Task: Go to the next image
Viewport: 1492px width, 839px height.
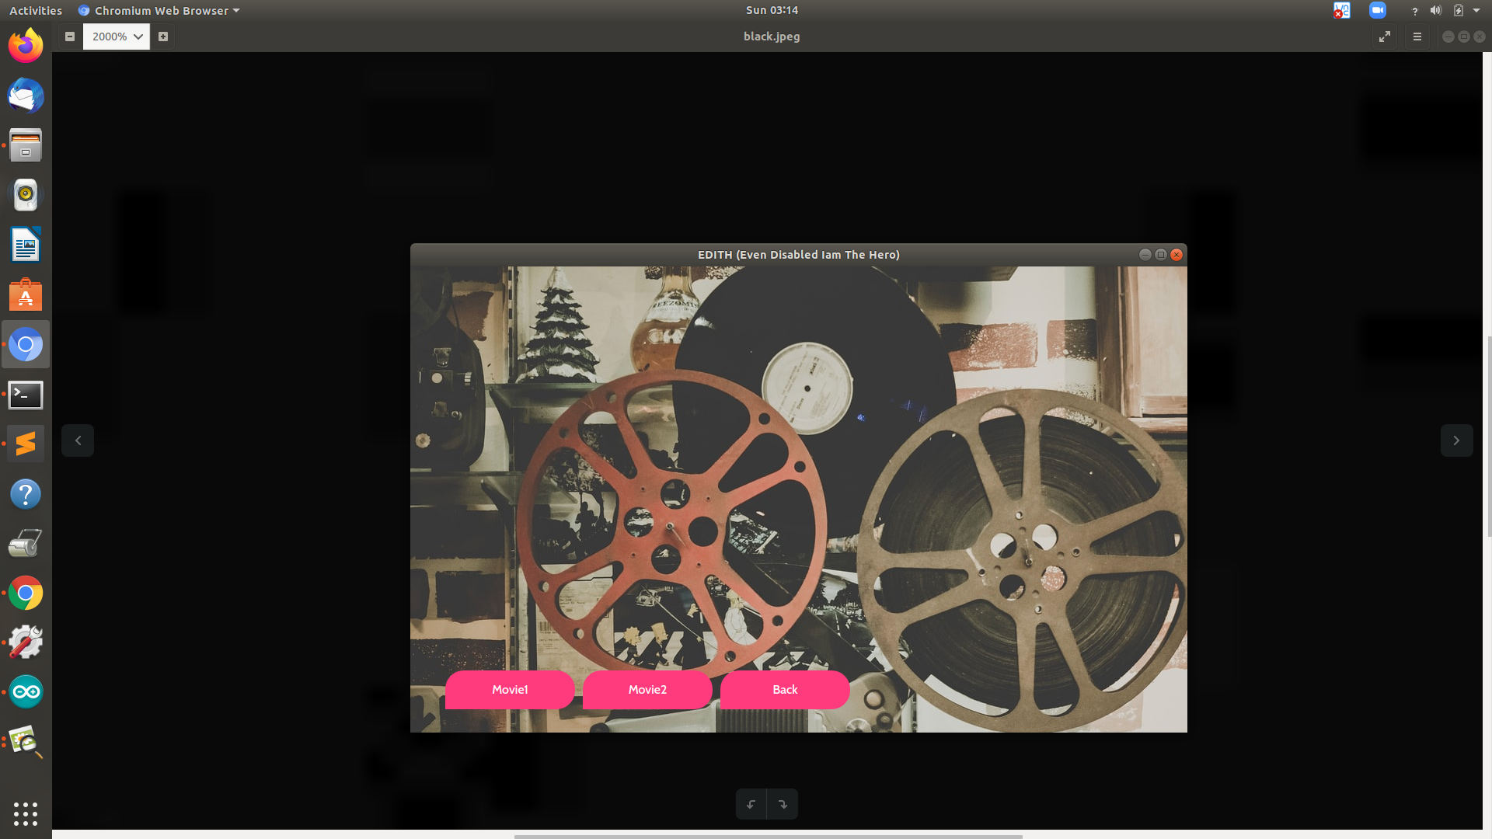Action: tap(1456, 440)
